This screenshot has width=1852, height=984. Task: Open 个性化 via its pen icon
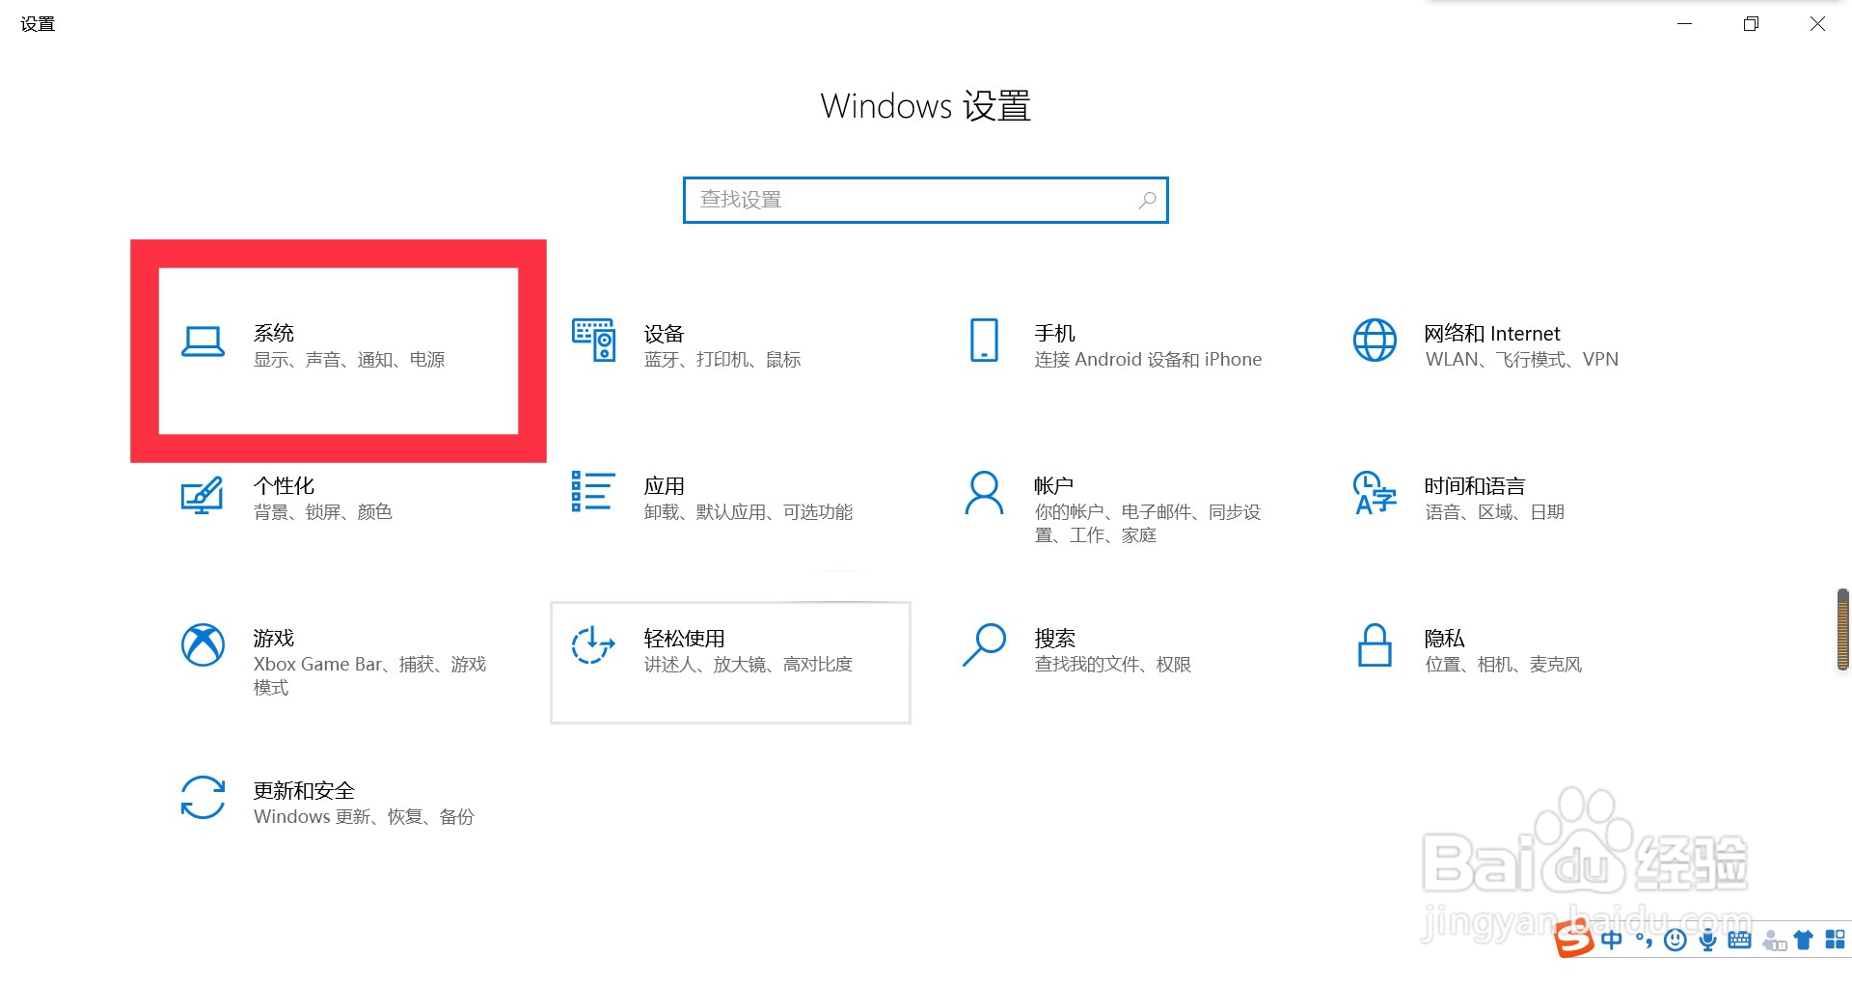(203, 495)
